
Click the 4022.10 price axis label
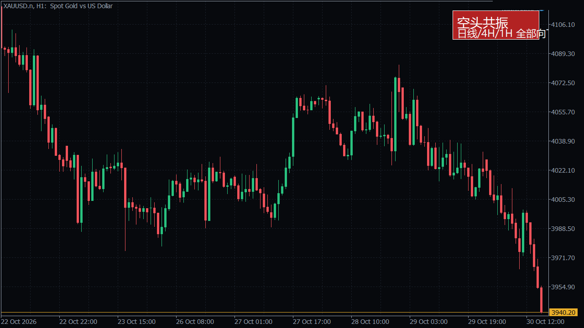[x=563, y=170]
